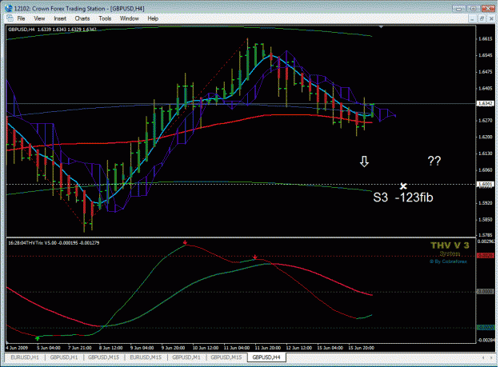Open the Charts menu

(x=82, y=18)
